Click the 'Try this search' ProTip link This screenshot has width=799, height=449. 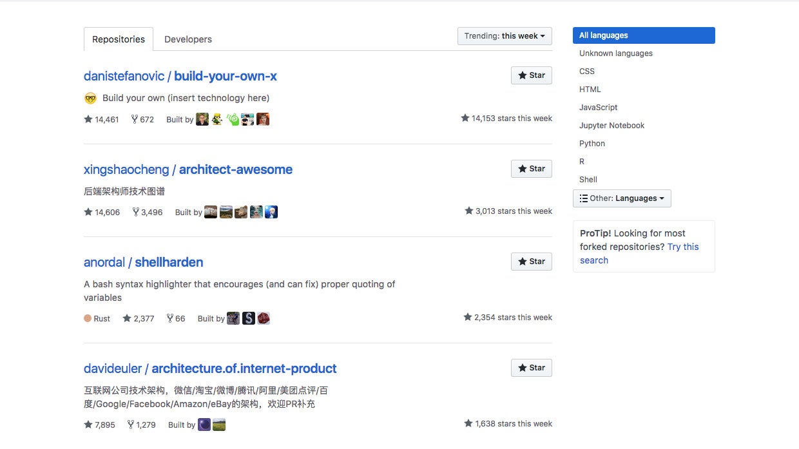(x=682, y=247)
